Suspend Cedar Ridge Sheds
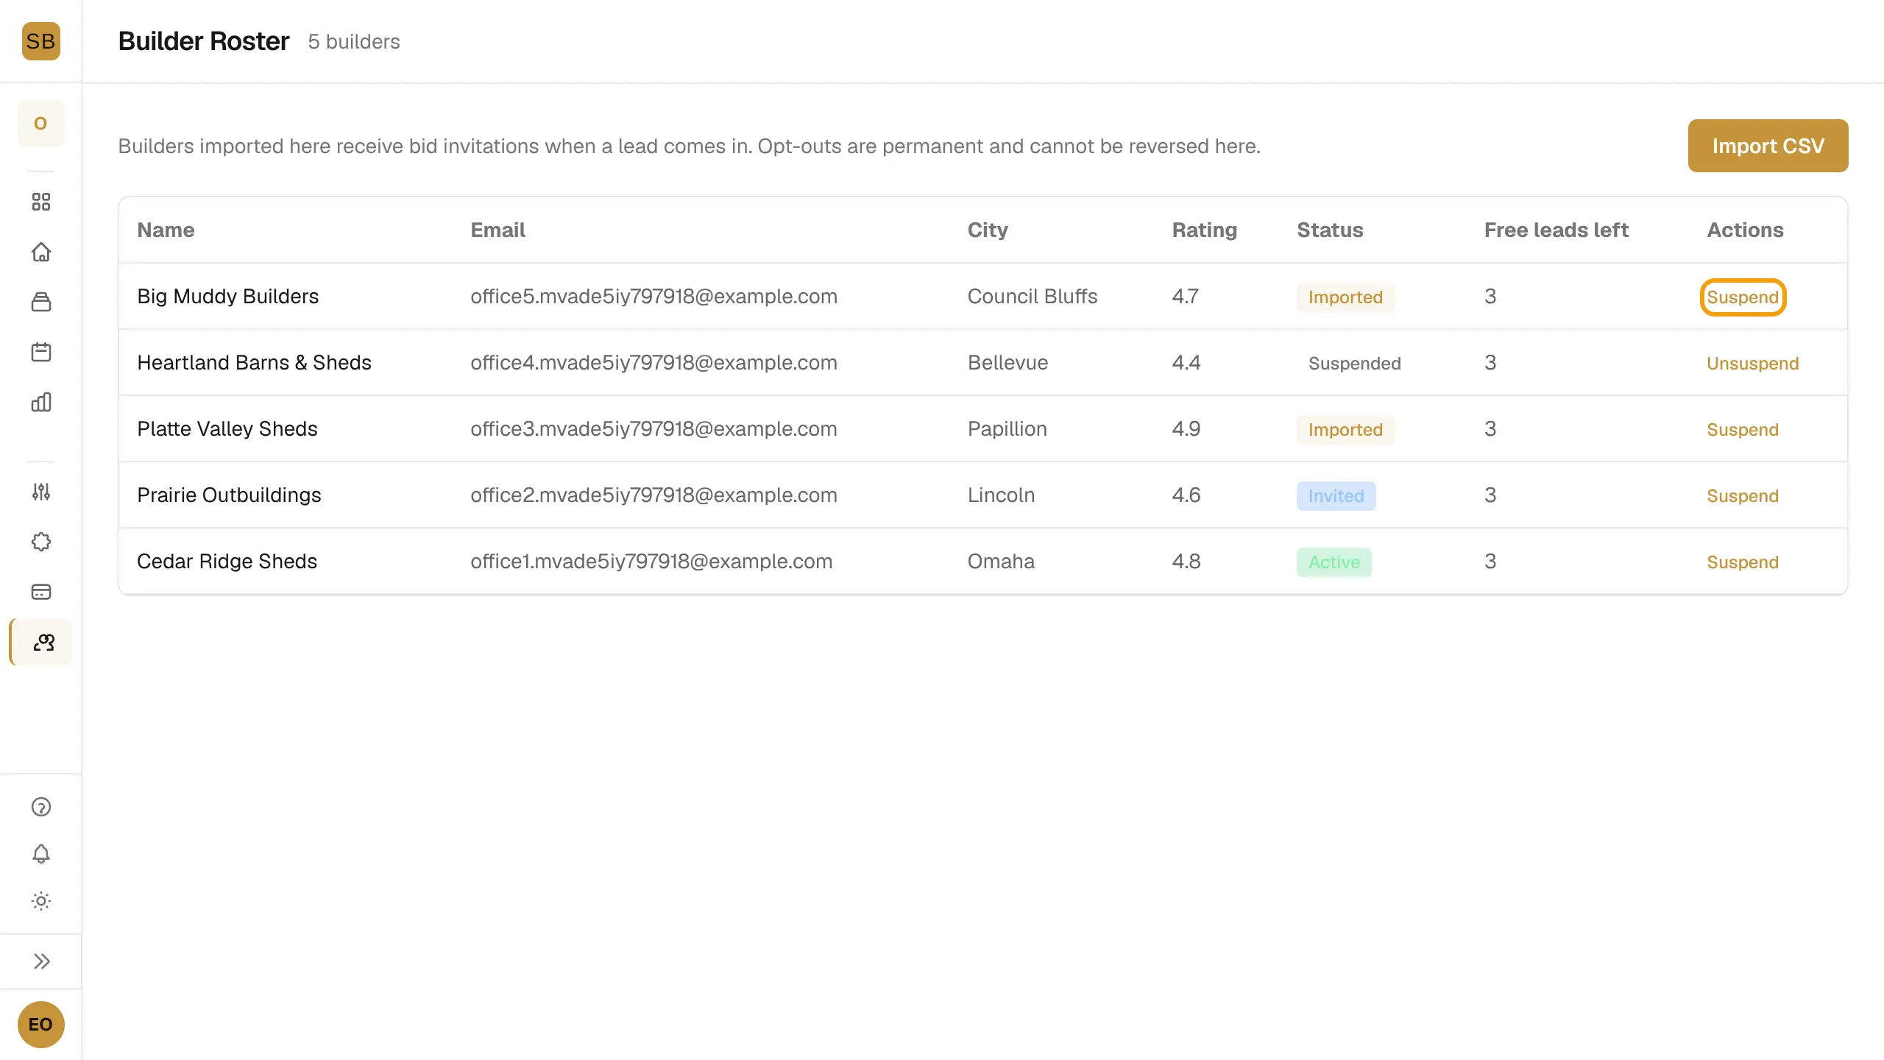 point(1742,562)
